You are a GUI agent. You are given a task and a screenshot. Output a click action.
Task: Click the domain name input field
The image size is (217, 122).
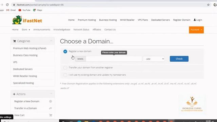pos(114,59)
